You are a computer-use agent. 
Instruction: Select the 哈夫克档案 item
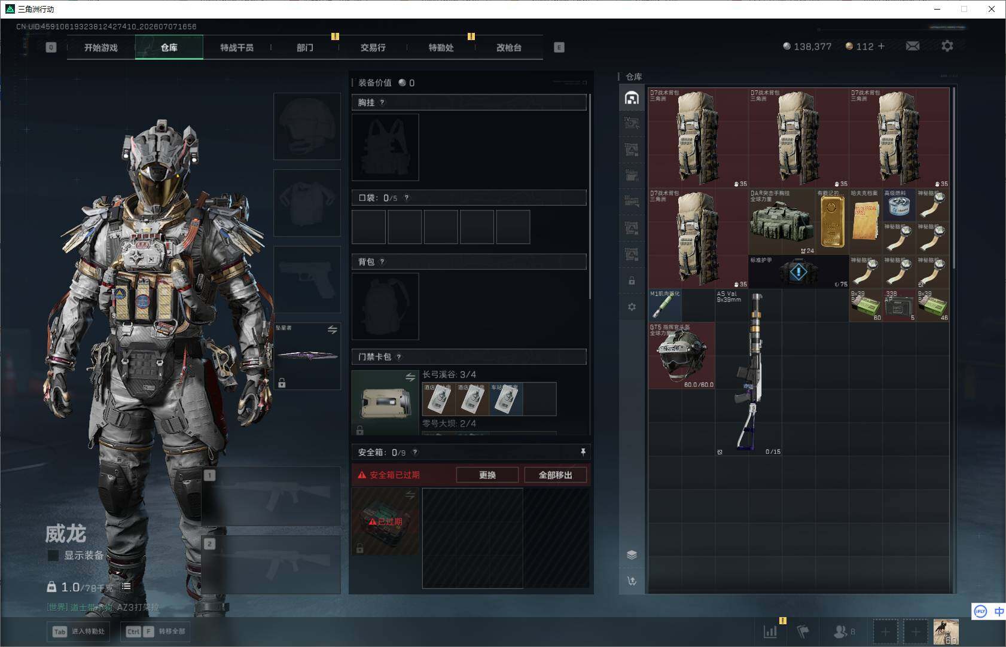(x=865, y=222)
